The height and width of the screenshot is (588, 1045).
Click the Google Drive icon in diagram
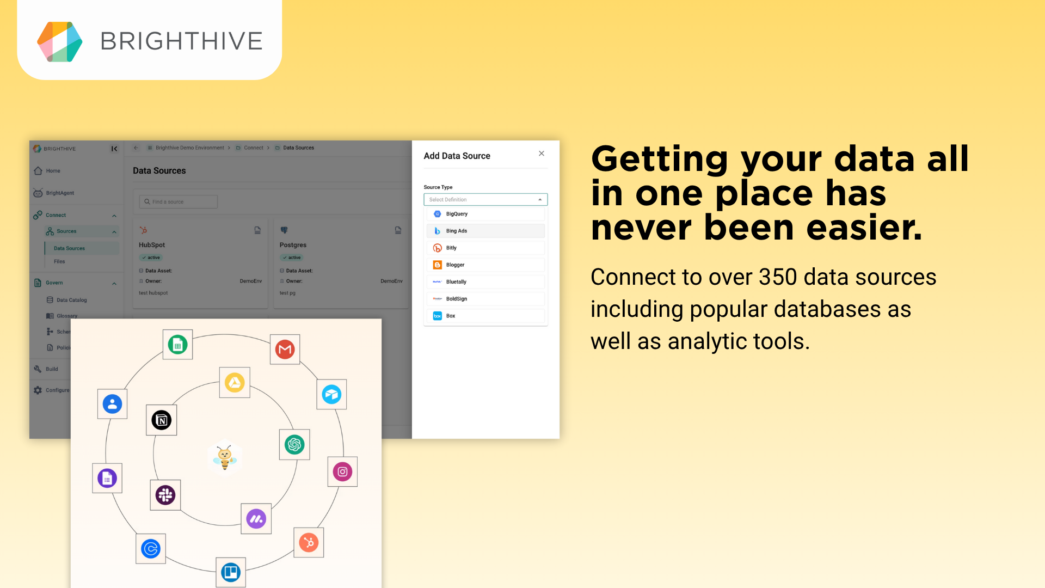click(x=235, y=382)
